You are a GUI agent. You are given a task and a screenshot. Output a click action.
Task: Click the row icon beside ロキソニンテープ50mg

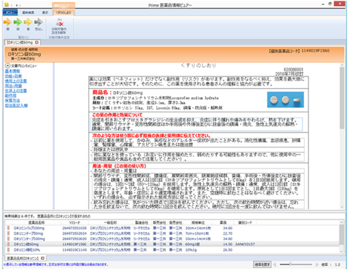[x=8, y=233]
